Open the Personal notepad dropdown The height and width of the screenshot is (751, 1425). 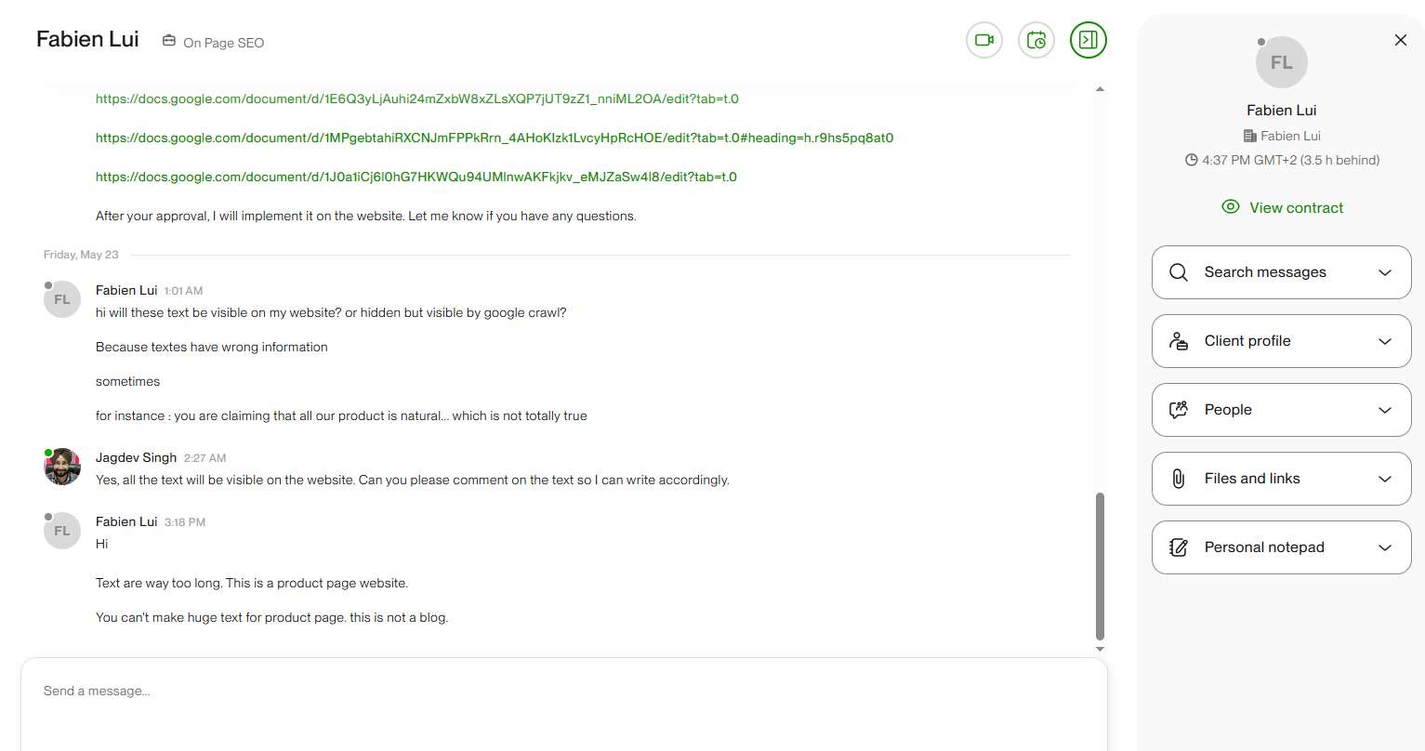point(1281,547)
